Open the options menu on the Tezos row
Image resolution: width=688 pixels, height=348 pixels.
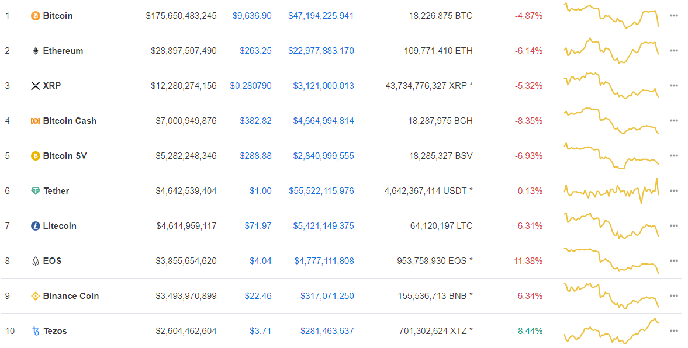[x=674, y=330]
